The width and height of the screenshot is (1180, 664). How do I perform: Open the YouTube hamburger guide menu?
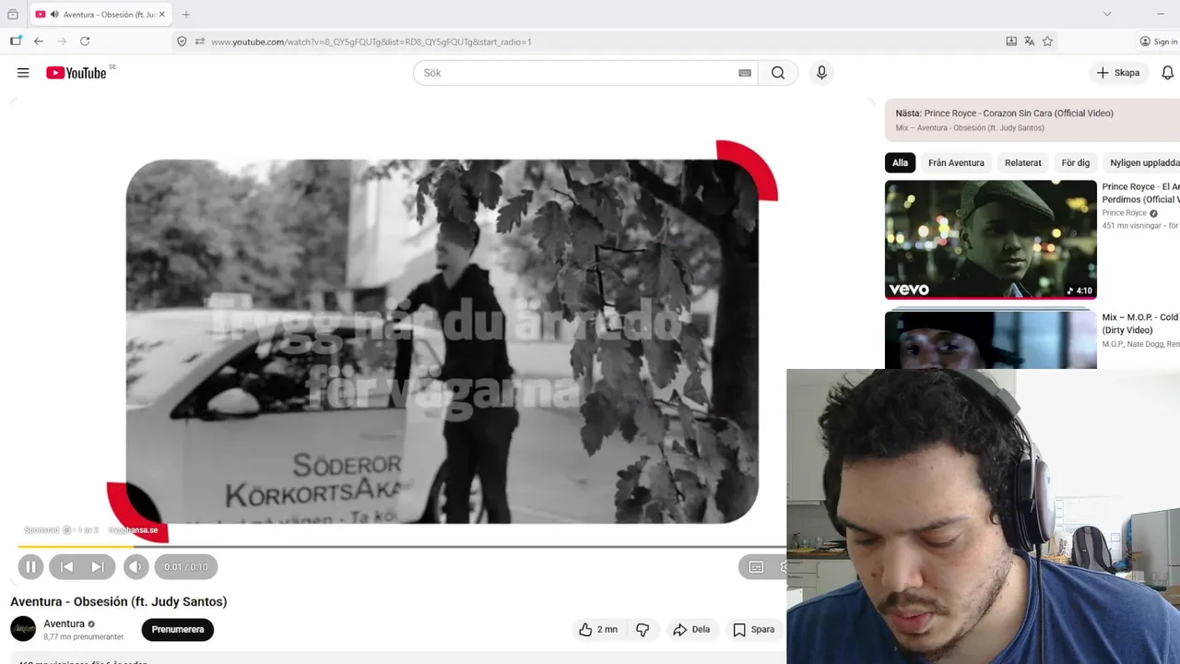[x=23, y=73]
